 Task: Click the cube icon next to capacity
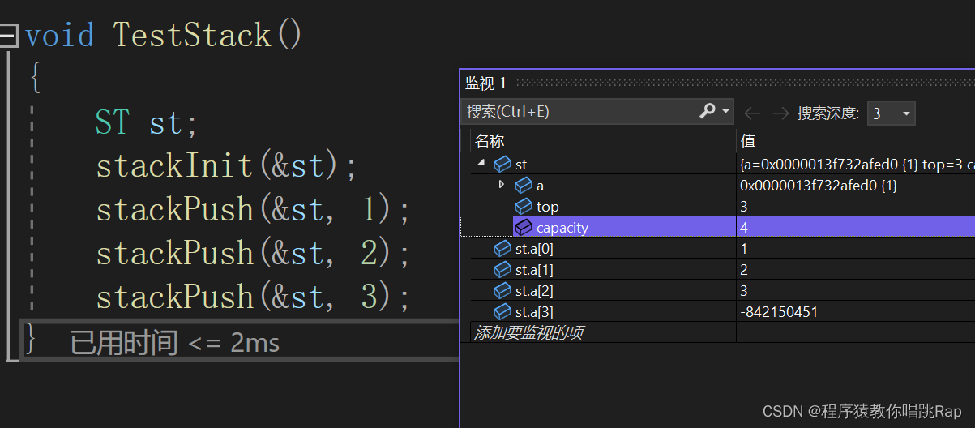pos(524,228)
